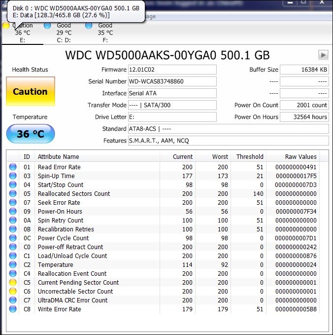
Task: Select the Spin-Up Time attribute name
Action: [56, 176]
